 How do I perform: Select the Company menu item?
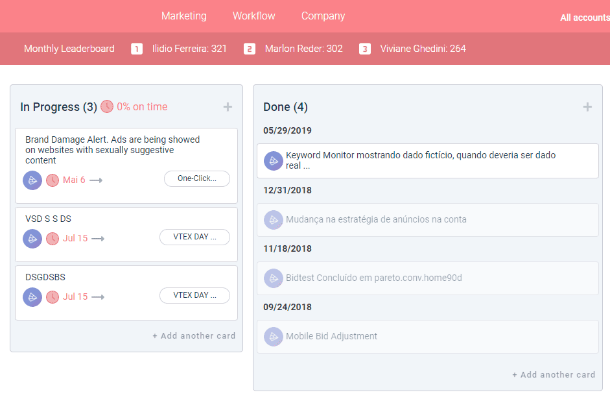click(323, 16)
